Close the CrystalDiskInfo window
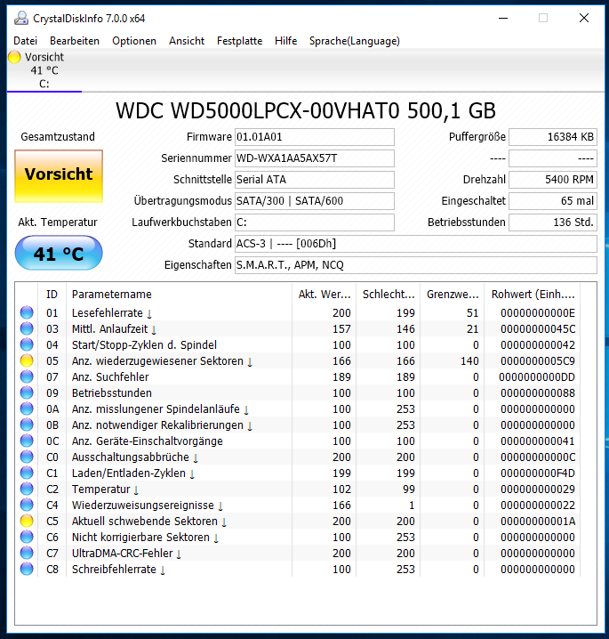Image resolution: width=609 pixels, height=639 pixels. [584, 18]
